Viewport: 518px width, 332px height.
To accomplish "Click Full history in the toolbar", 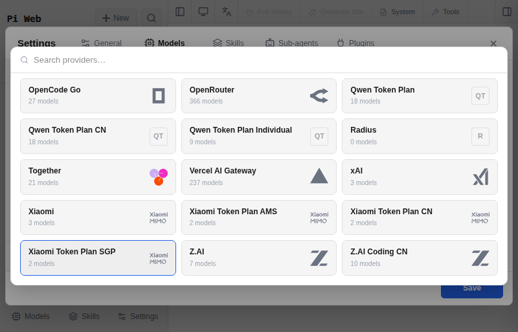I will (269, 12).
